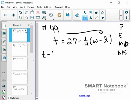This screenshot has height=100, width=131.
Task: Click Page Sorter scroll up arrow
Action: (32, 24)
